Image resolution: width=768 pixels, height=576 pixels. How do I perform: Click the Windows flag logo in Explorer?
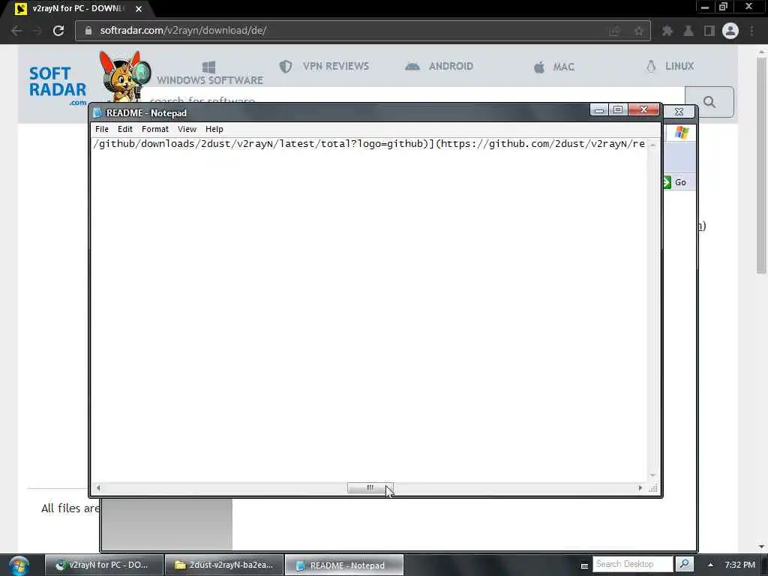point(681,133)
